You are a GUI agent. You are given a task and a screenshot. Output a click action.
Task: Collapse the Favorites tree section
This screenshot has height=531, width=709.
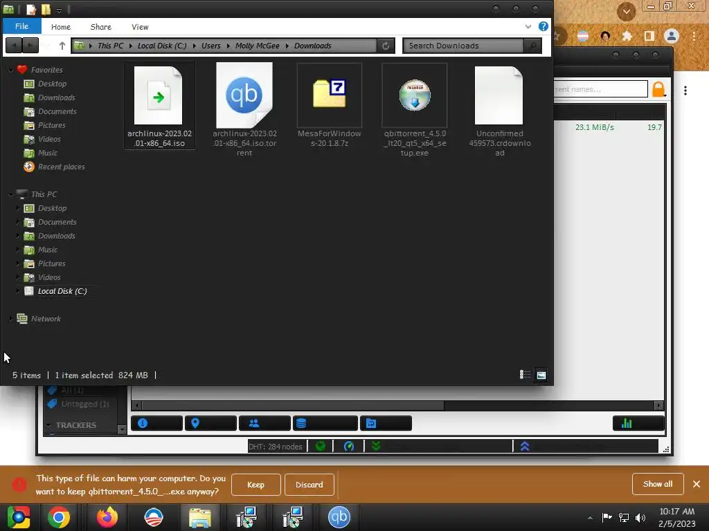(x=10, y=70)
